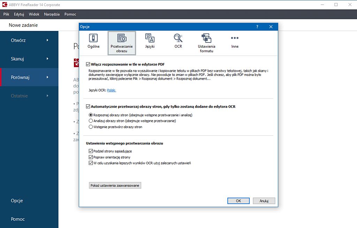Click the Polski OCR language link
This screenshot has height=228, width=357.
(111, 90)
